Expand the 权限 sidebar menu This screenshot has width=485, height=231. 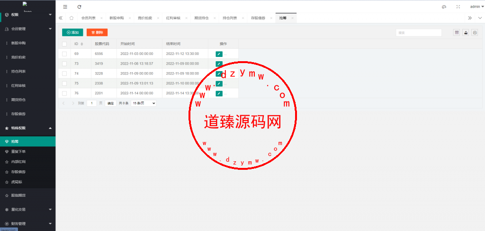pyautogui.click(x=28, y=15)
